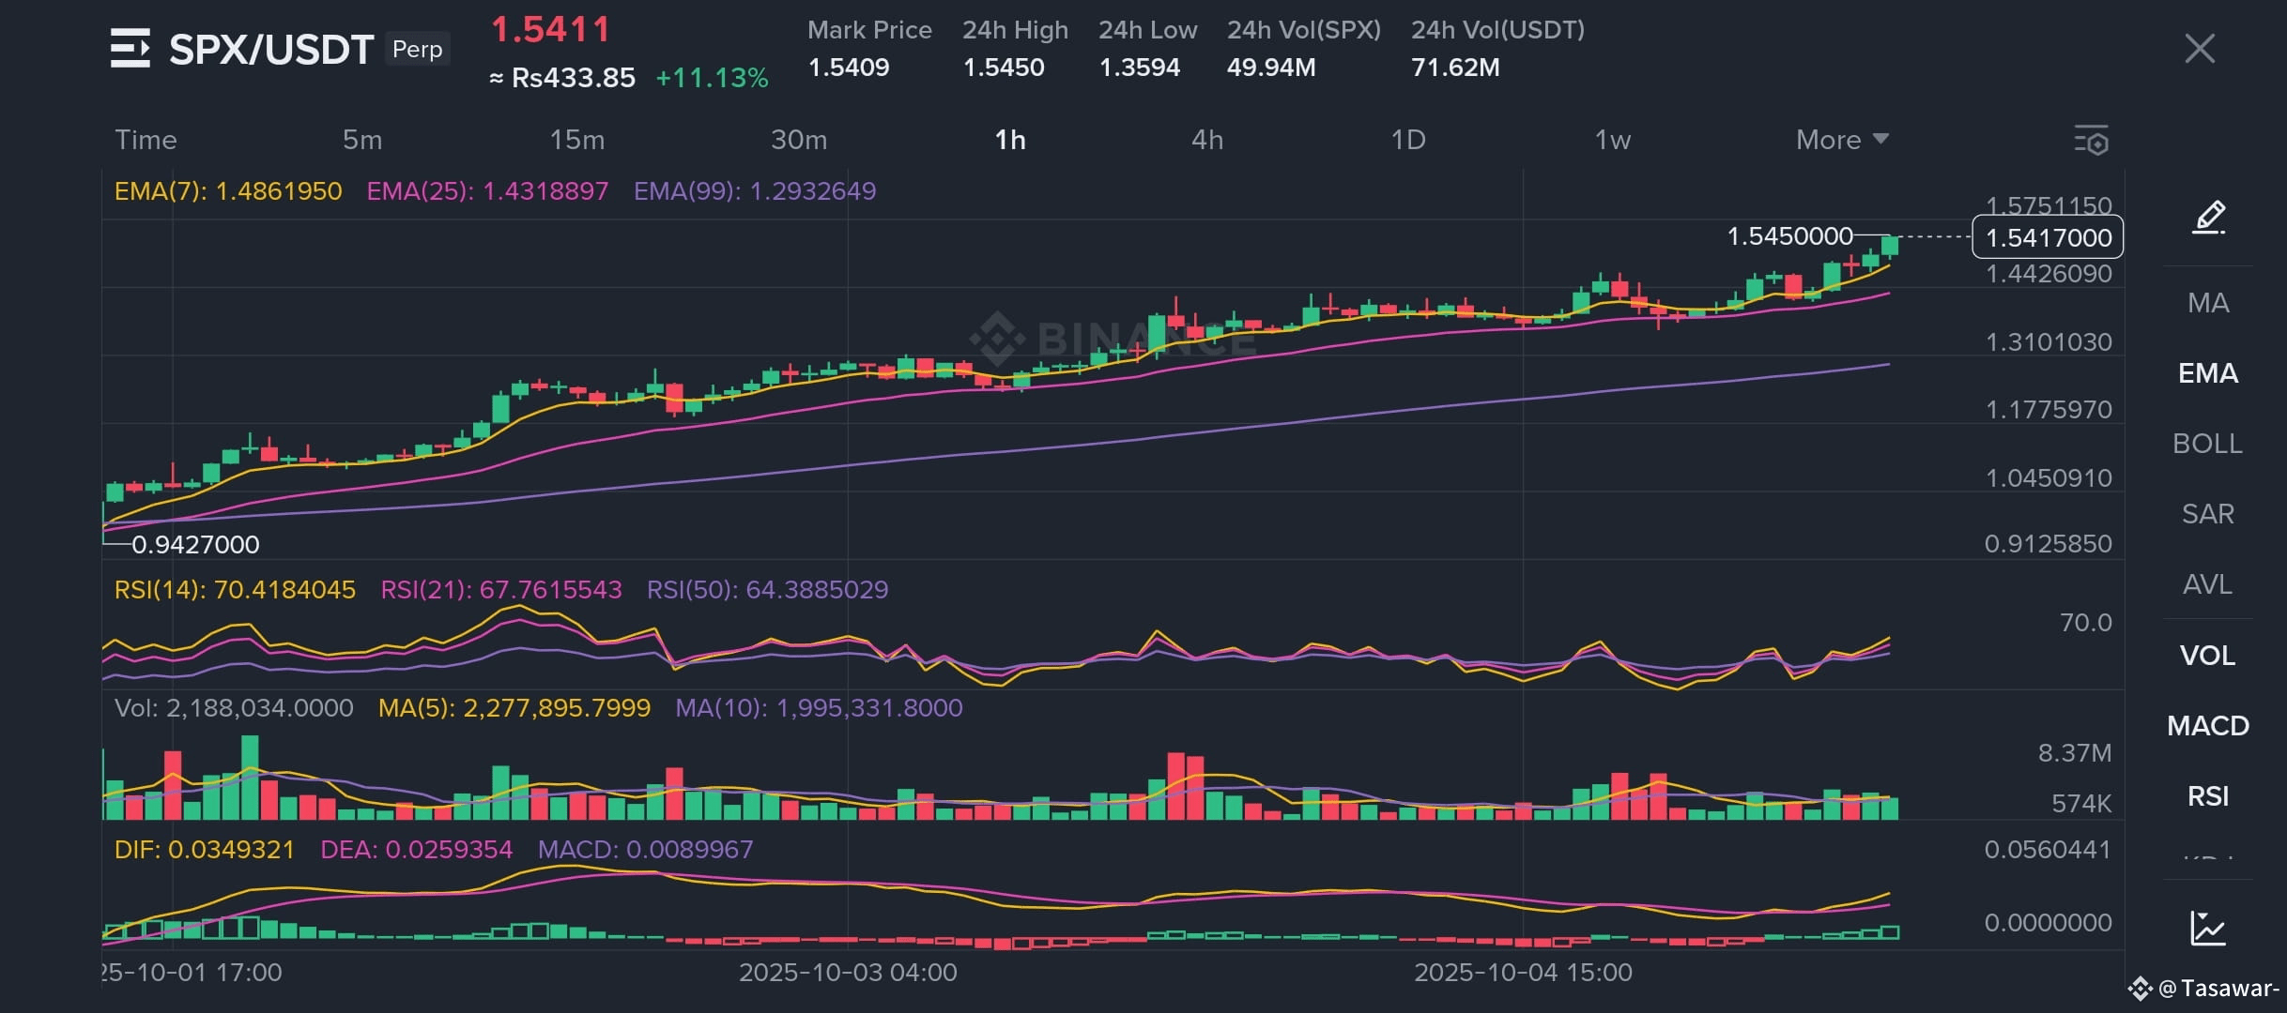
Task: Click the last price 1.5411
Action: click(551, 30)
